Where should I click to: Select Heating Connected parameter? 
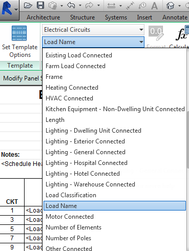(115, 88)
